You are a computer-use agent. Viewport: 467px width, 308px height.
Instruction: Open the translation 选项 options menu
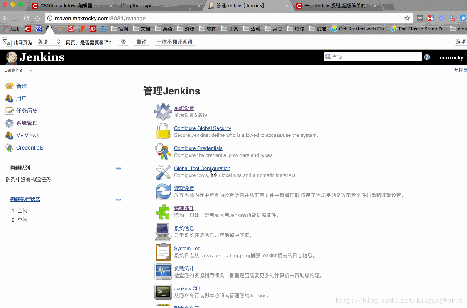pos(460,42)
